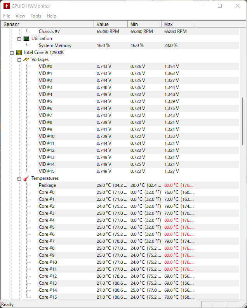Click the vertical scrollbar thumb
Screen dimensions: 247x308
tap(244, 120)
